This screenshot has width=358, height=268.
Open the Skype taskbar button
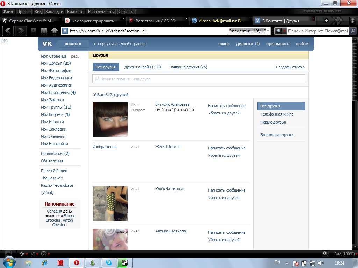(x=108, y=263)
